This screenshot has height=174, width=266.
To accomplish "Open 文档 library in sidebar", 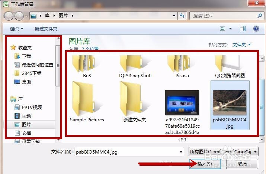I will pyautogui.click(x=26, y=133).
